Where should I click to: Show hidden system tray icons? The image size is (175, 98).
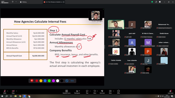coord(156,96)
